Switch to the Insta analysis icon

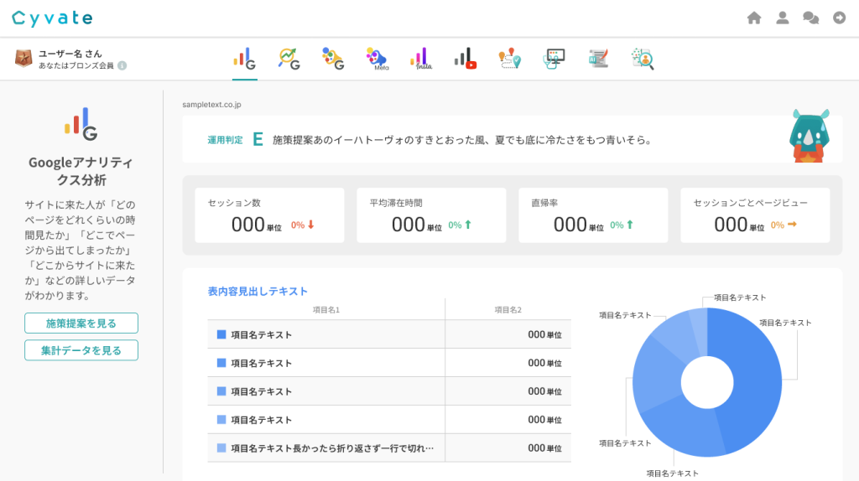click(x=421, y=58)
